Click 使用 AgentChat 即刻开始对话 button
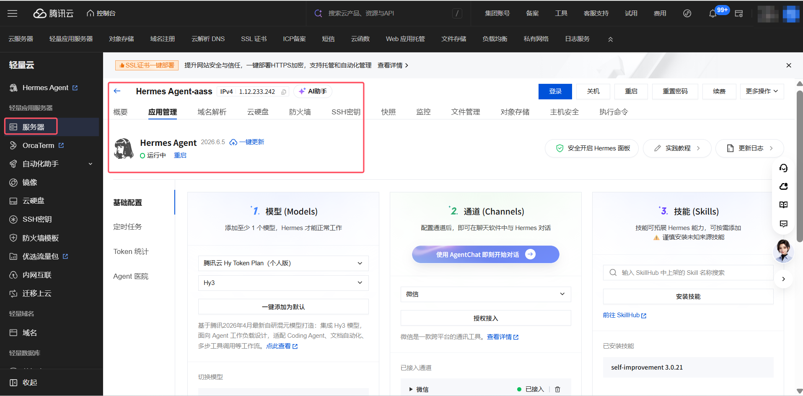Image resolution: width=803 pixels, height=396 pixels. (486, 254)
